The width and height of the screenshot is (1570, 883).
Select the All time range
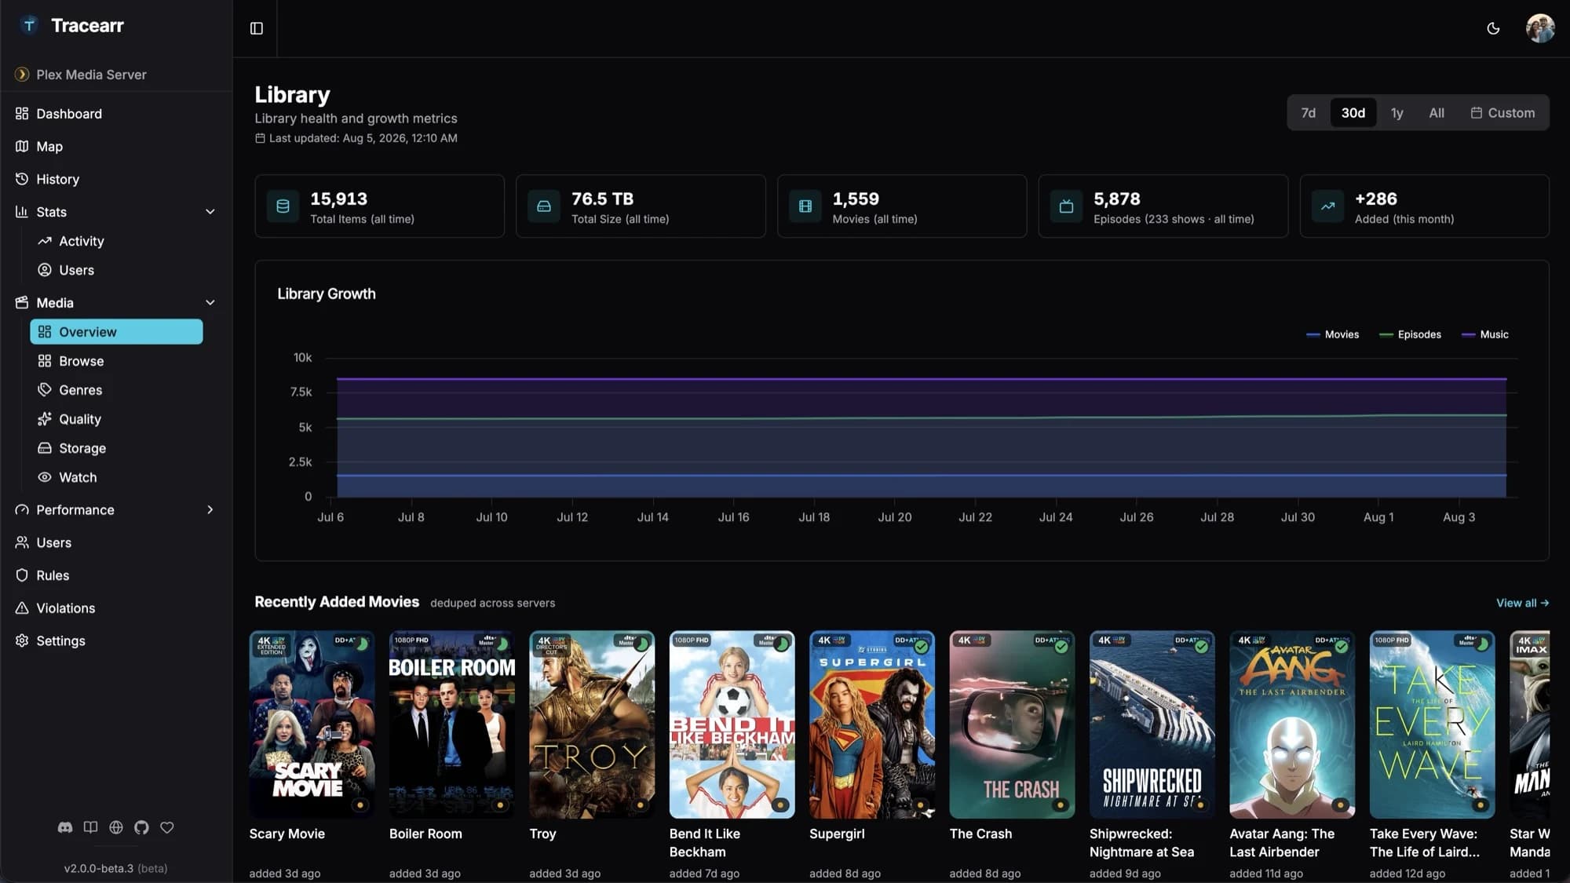pyautogui.click(x=1436, y=113)
